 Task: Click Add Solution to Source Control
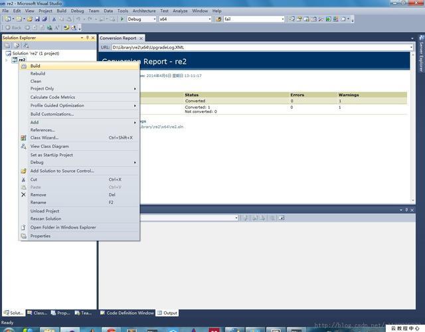coord(79,171)
